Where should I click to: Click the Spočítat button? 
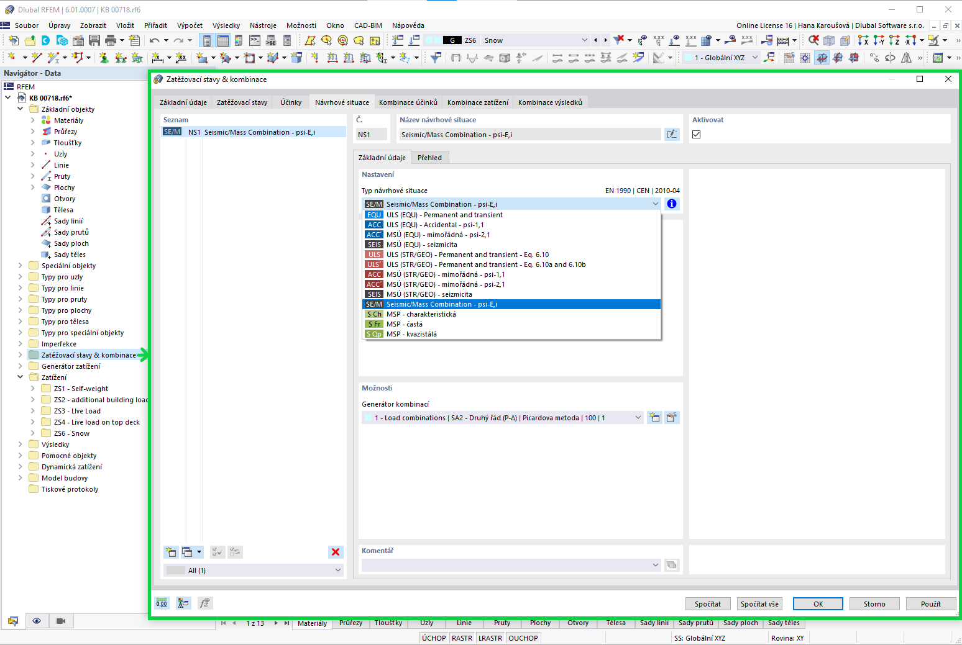click(708, 603)
